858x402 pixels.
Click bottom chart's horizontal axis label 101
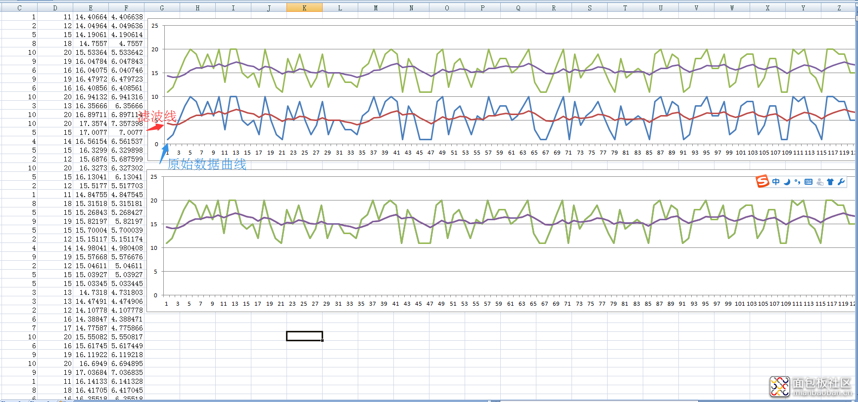point(740,304)
